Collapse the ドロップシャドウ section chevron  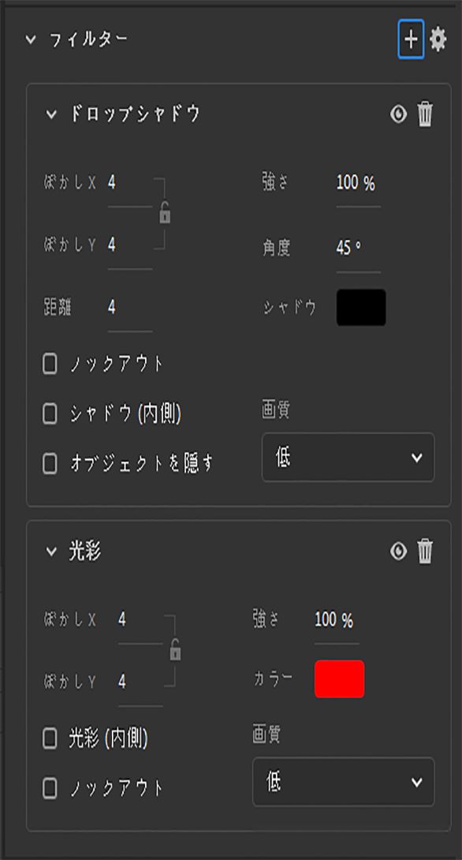(x=51, y=114)
